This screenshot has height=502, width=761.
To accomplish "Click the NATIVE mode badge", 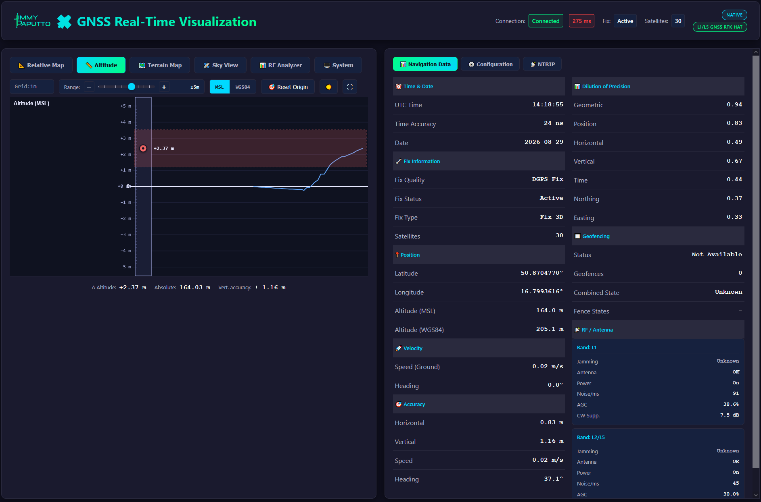I will coord(734,15).
